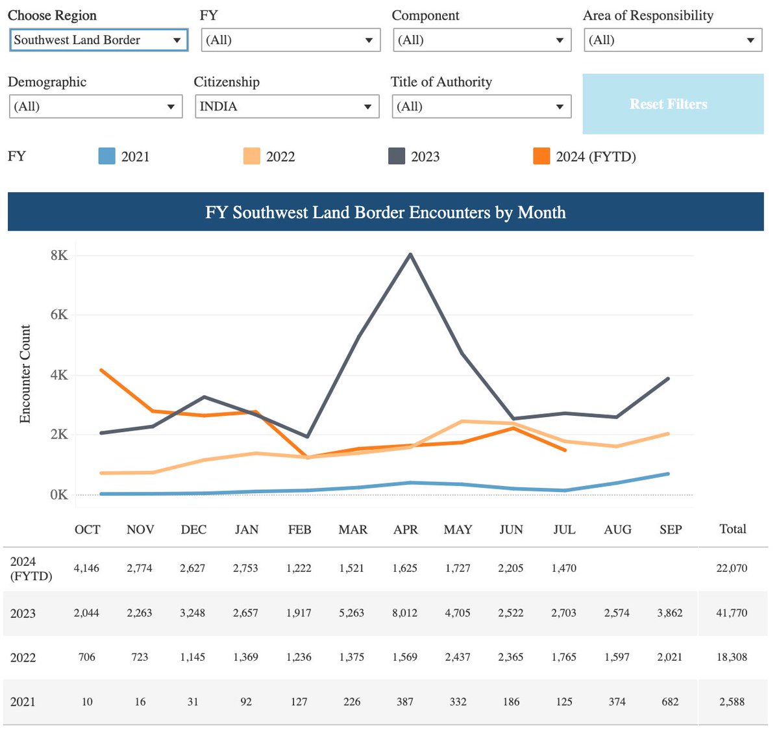Image resolution: width=779 pixels, height=729 pixels.
Task: Click the 2022 legend label
Action: click(280, 157)
